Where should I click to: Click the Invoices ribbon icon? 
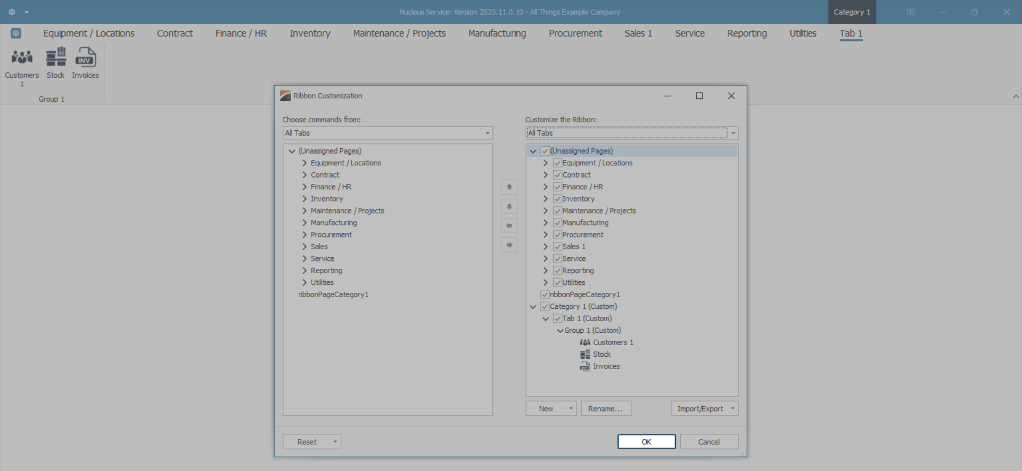85,63
